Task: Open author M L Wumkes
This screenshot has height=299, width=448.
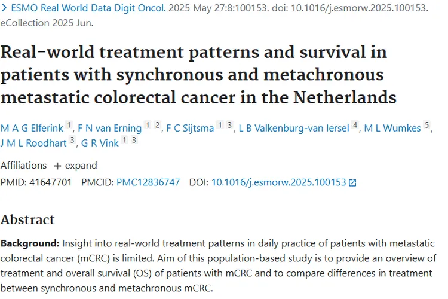Action: [x=393, y=128]
